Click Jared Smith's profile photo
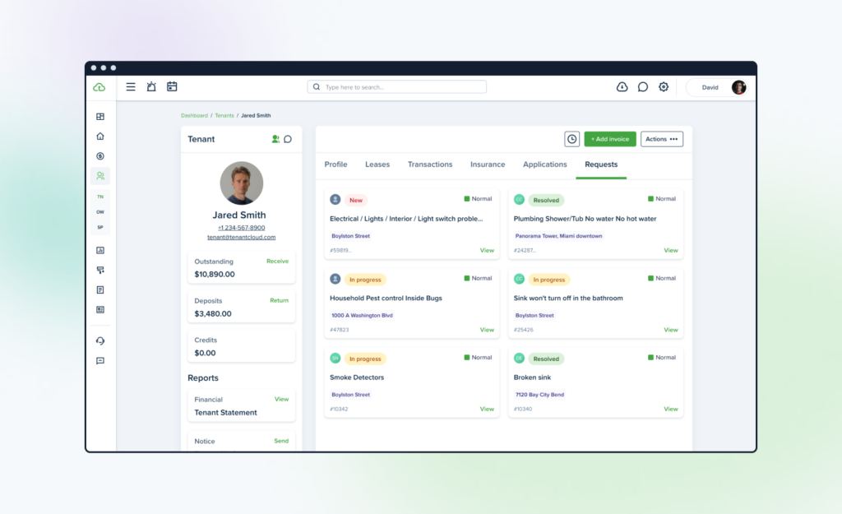 click(x=242, y=183)
